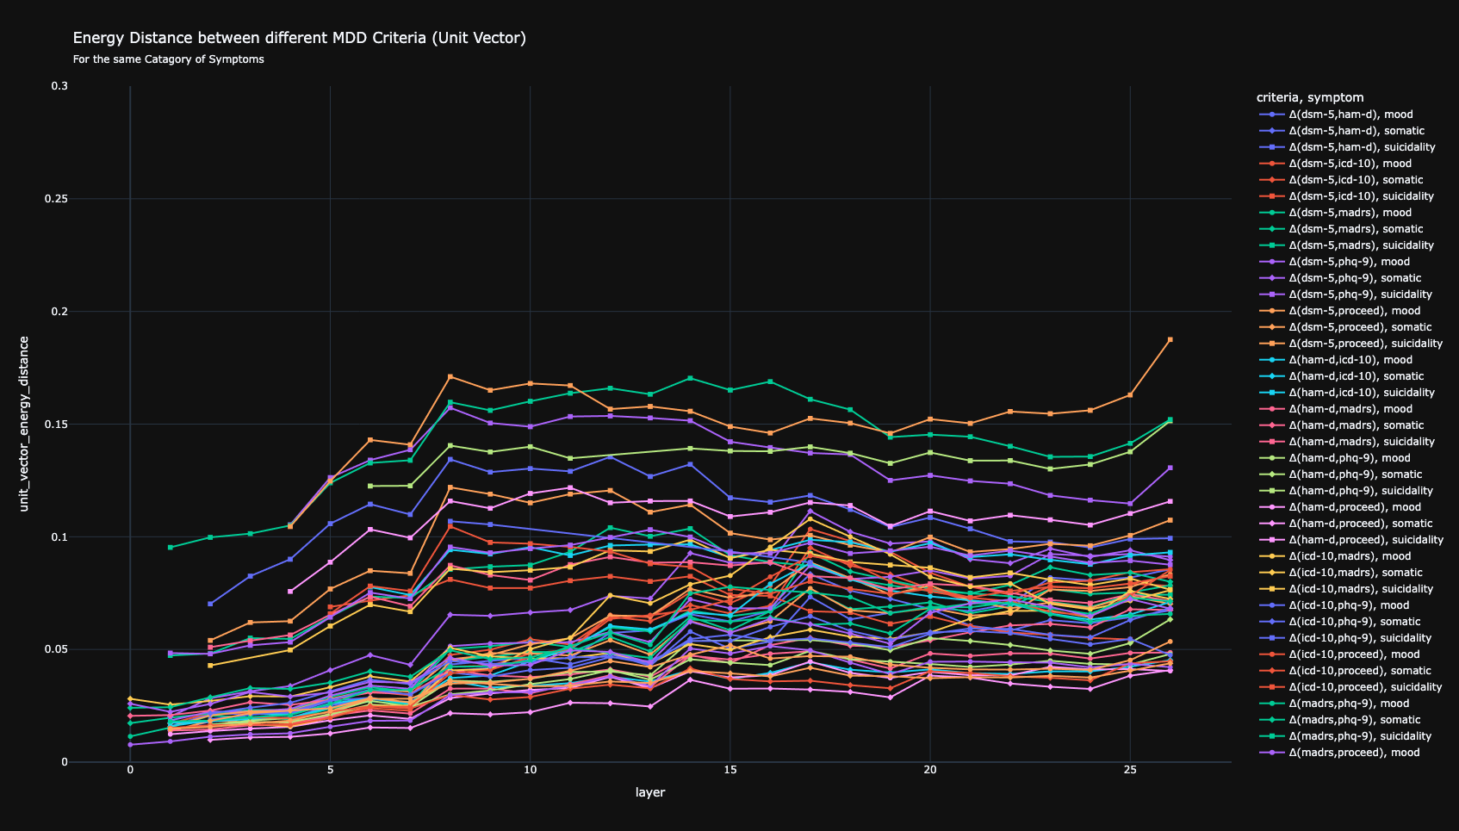The image size is (1459, 831).
Task: Hide the Δ(dsm-5,proceed), suicidality trace in legend
Action: (1365, 344)
